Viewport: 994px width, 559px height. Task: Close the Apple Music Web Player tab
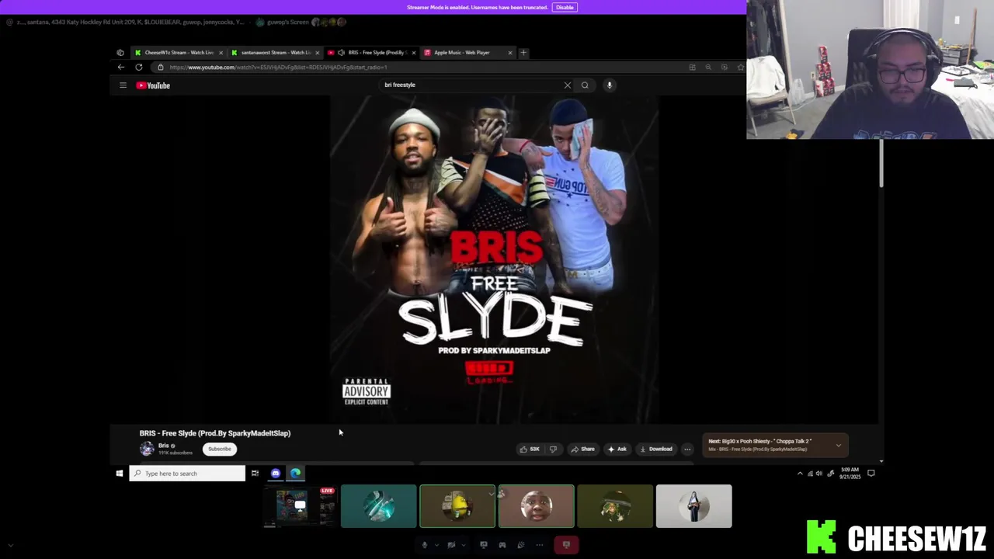[510, 53]
